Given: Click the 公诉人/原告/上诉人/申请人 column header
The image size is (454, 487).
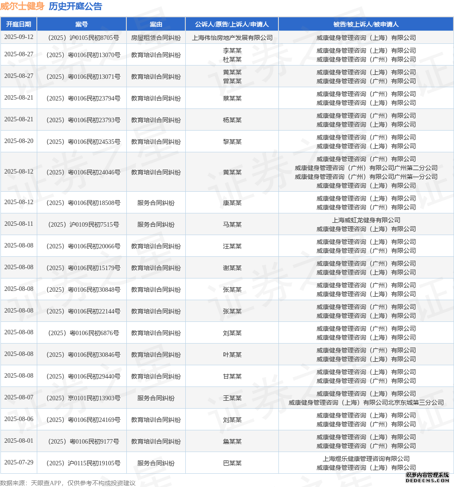Looking at the screenshot, I should (232, 24).
